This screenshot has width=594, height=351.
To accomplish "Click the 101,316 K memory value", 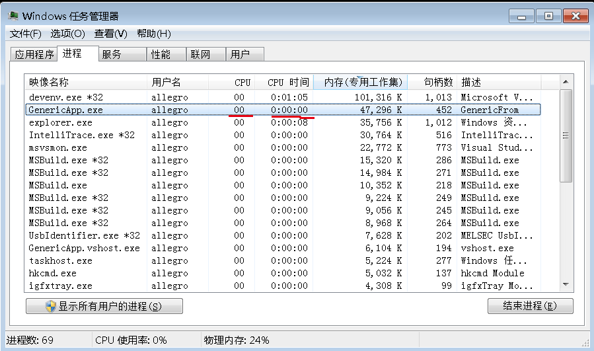I will click(378, 97).
